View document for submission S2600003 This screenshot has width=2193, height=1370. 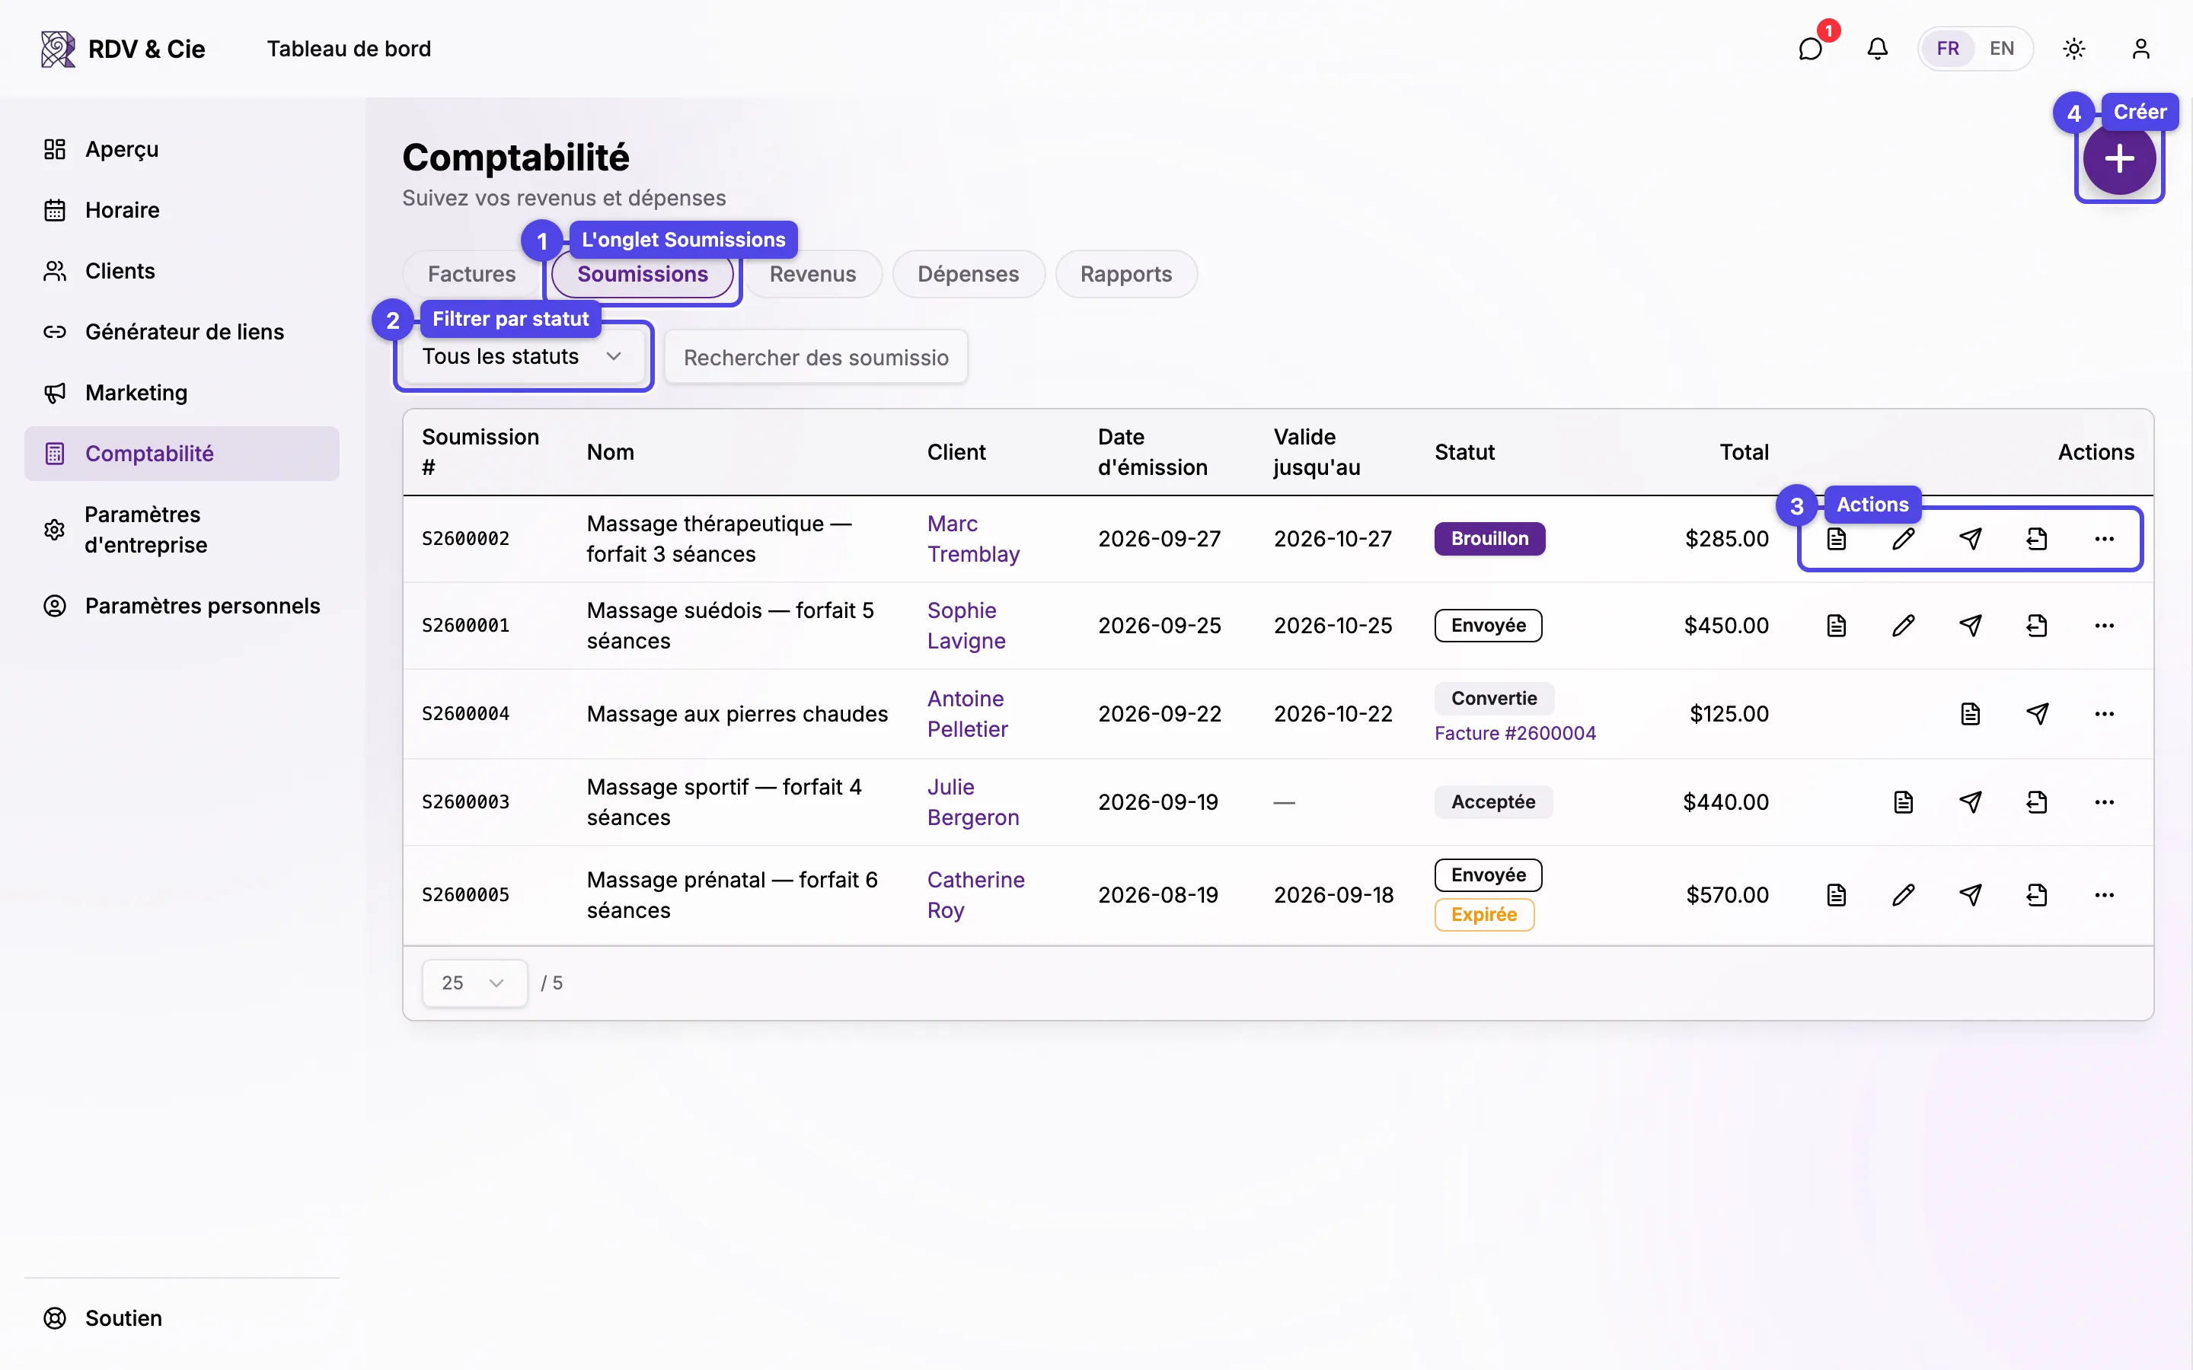pyautogui.click(x=1903, y=802)
